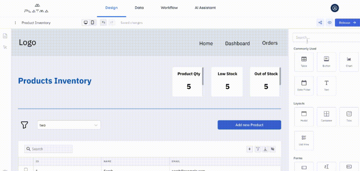Open the pages icon in left sidebar
The image size is (360, 171).
(5, 36)
